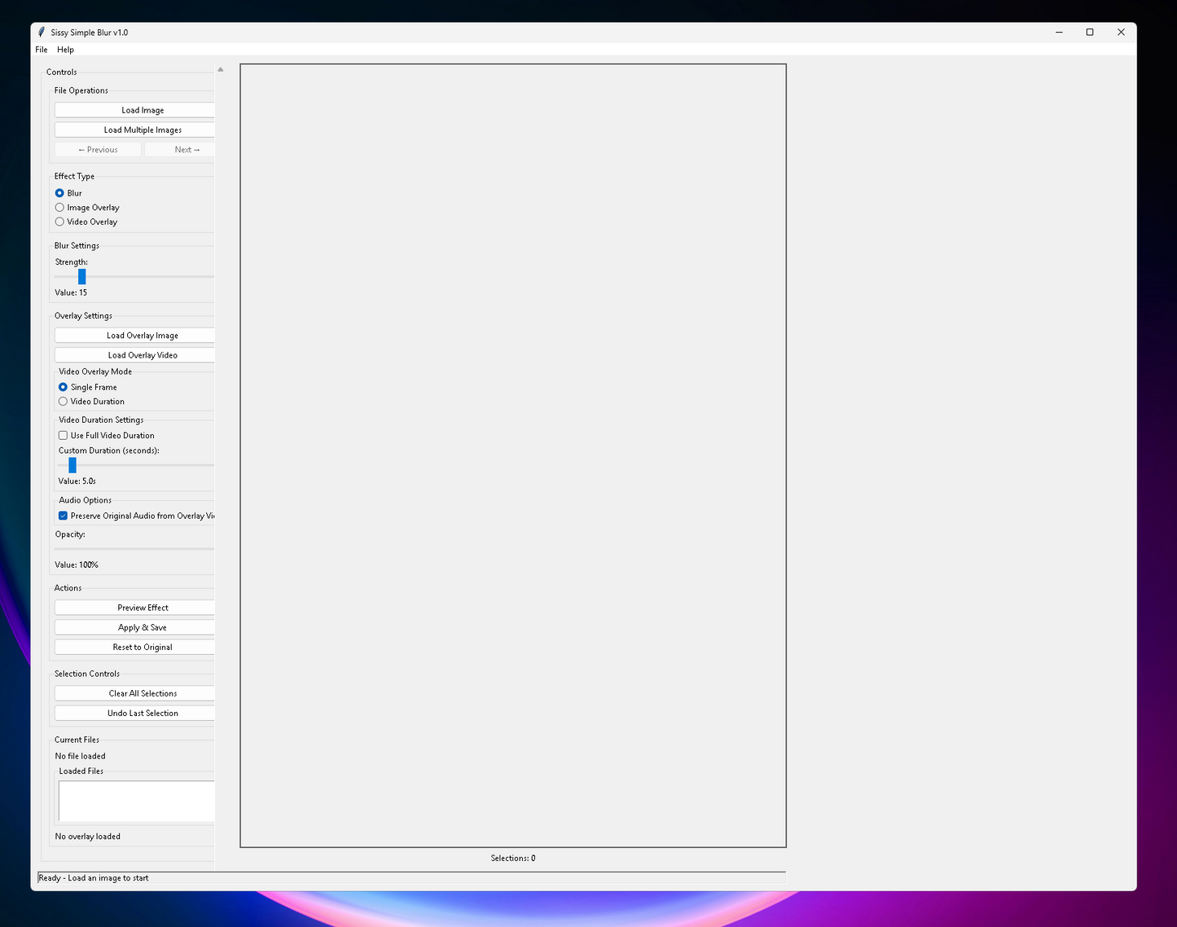Open the Help menu
This screenshot has width=1177, height=927.
tap(65, 50)
